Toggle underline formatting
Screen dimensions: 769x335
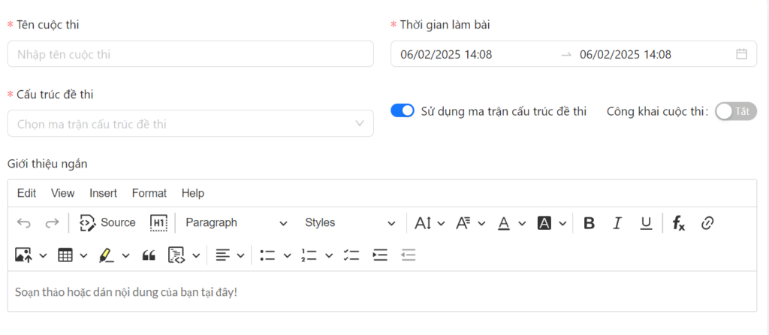coord(646,223)
